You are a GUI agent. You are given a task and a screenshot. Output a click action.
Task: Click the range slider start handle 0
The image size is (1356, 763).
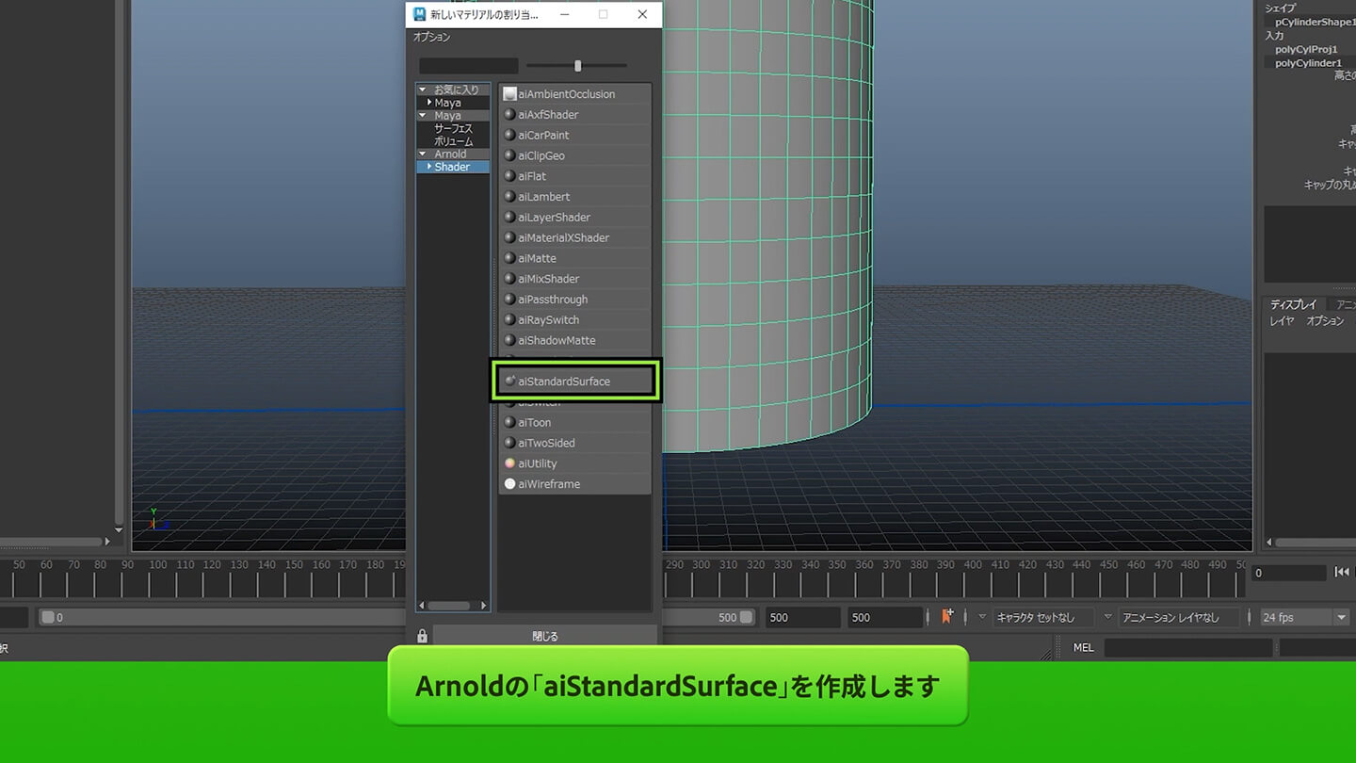tap(47, 618)
